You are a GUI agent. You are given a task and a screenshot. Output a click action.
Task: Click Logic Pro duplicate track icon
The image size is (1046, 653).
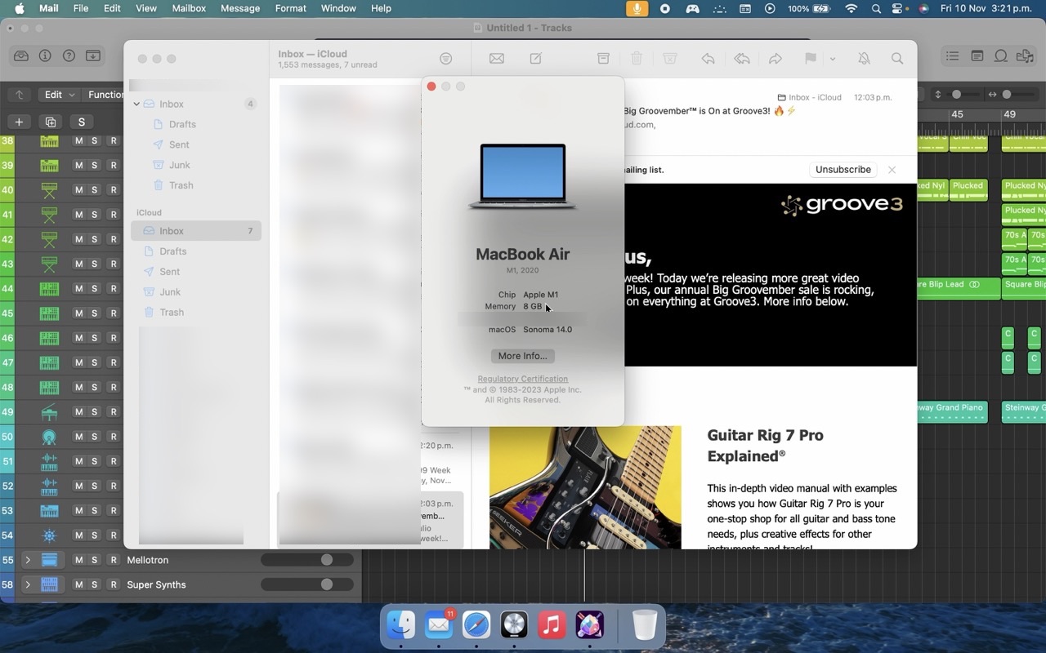point(50,122)
